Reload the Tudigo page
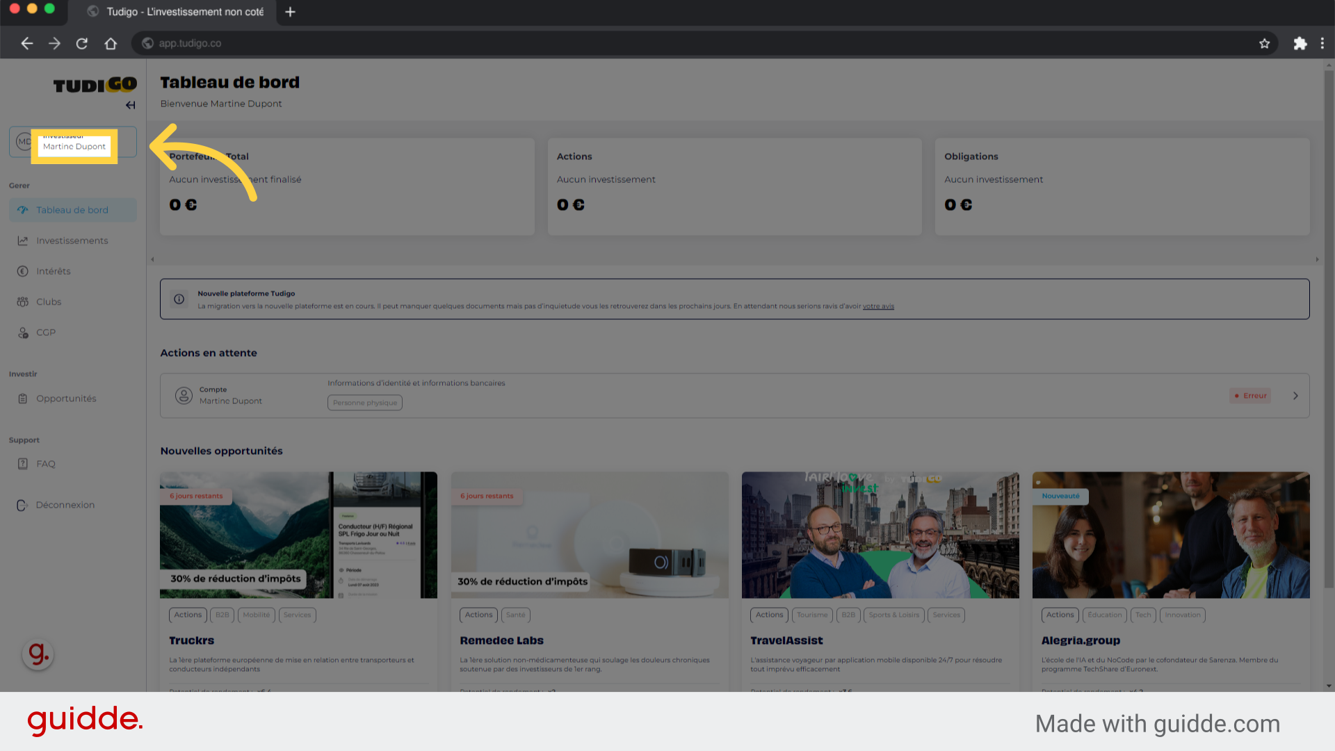This screenshot has height=751, width=1335. (82, 43)
